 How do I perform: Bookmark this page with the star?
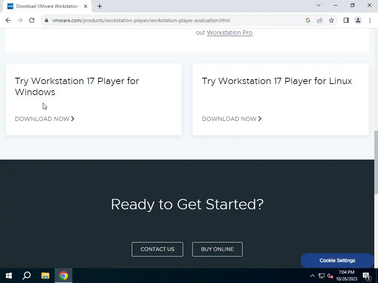pyautogui.click(x=331, y=21)
